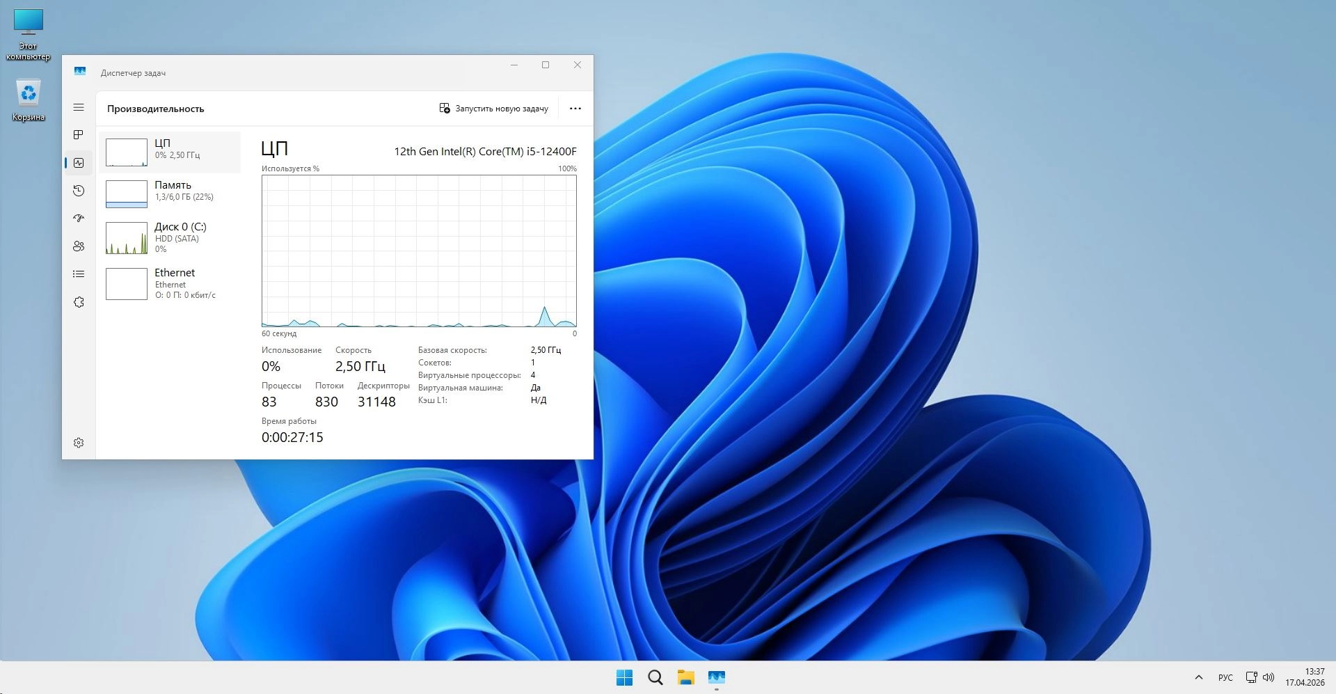Click the Диск 0 mini graph thumbnail

pos(127,238)
